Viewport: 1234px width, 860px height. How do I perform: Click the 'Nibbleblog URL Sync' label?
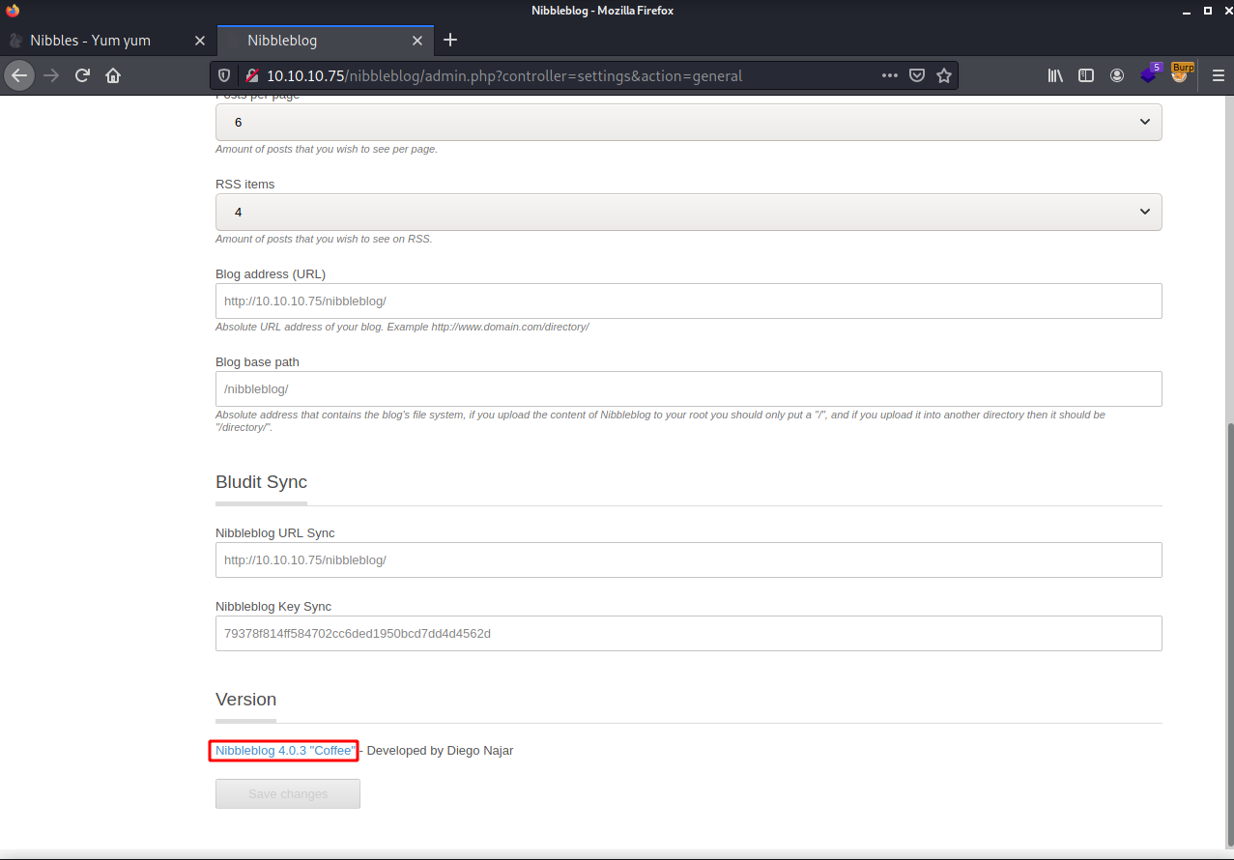click(275, 533)
